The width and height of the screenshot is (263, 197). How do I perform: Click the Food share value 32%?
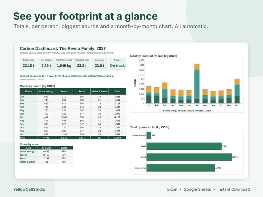(64, 158)
